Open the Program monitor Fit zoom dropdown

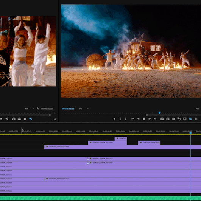(x=84, y=109)
